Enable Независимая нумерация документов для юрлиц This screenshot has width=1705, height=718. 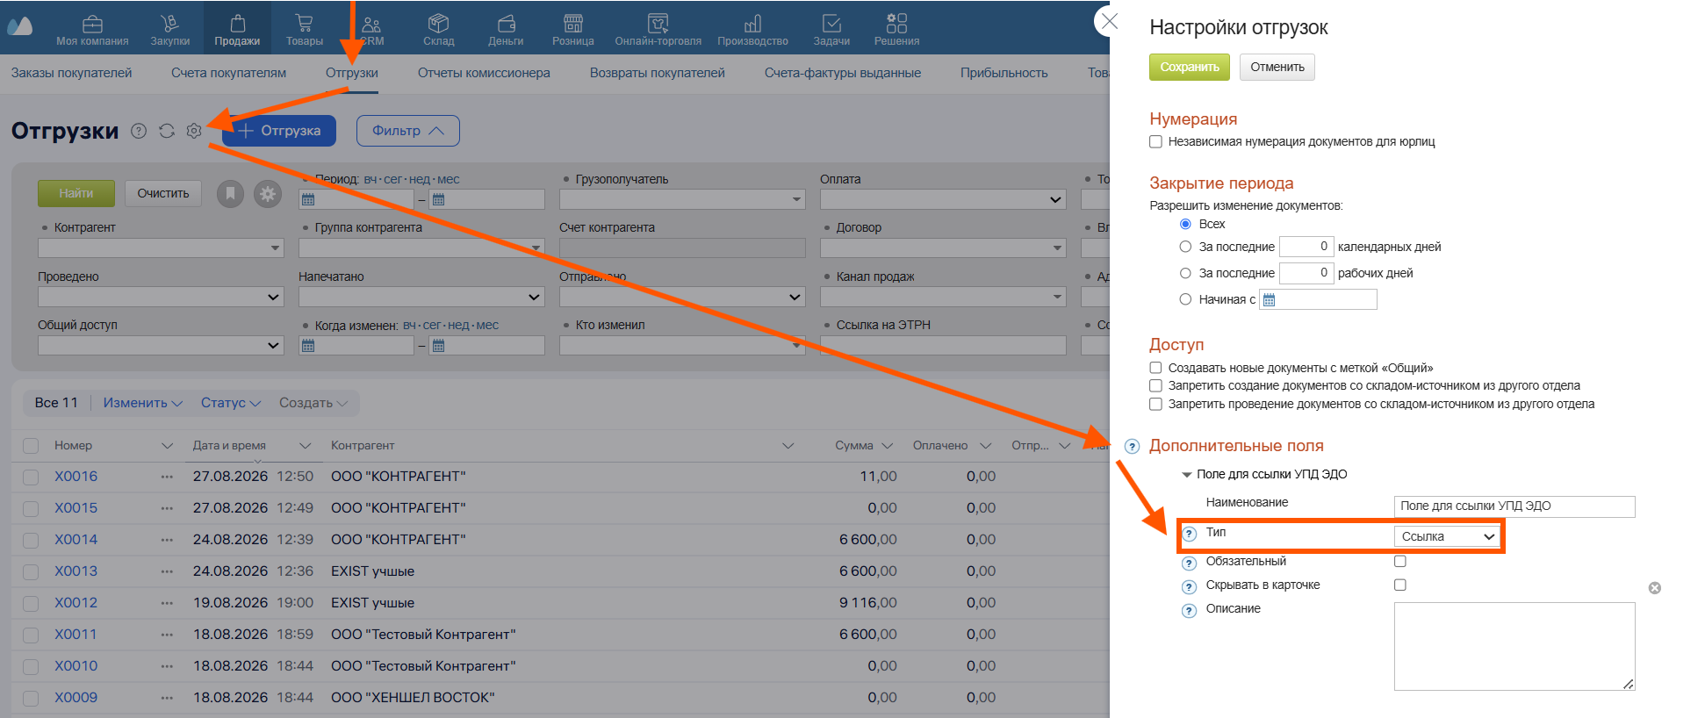tap(1156, 141)
